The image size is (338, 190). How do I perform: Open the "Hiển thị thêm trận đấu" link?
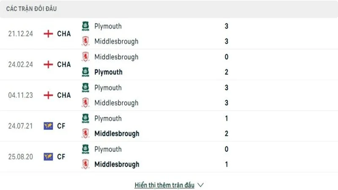164,185
